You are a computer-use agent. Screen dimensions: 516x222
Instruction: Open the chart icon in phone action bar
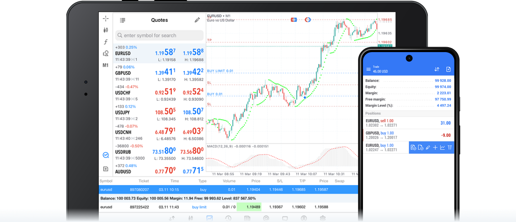[x=442, y=148]
